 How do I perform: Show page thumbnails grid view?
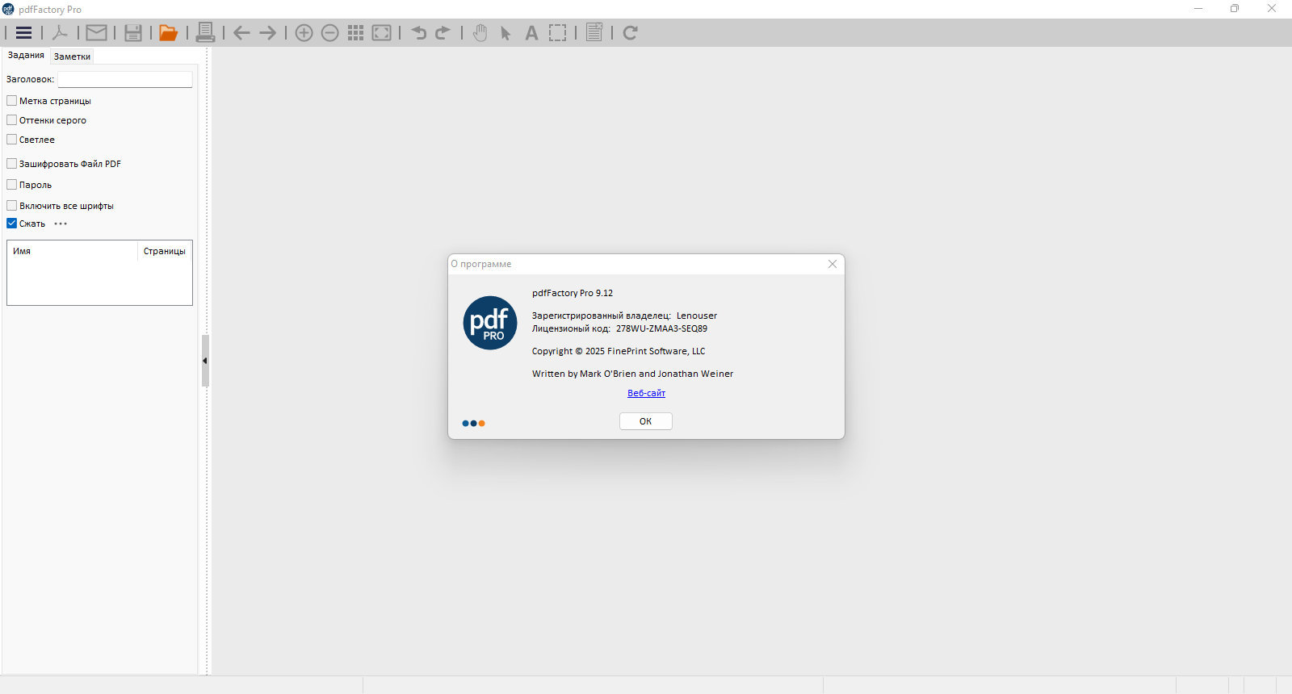point(356,33)
